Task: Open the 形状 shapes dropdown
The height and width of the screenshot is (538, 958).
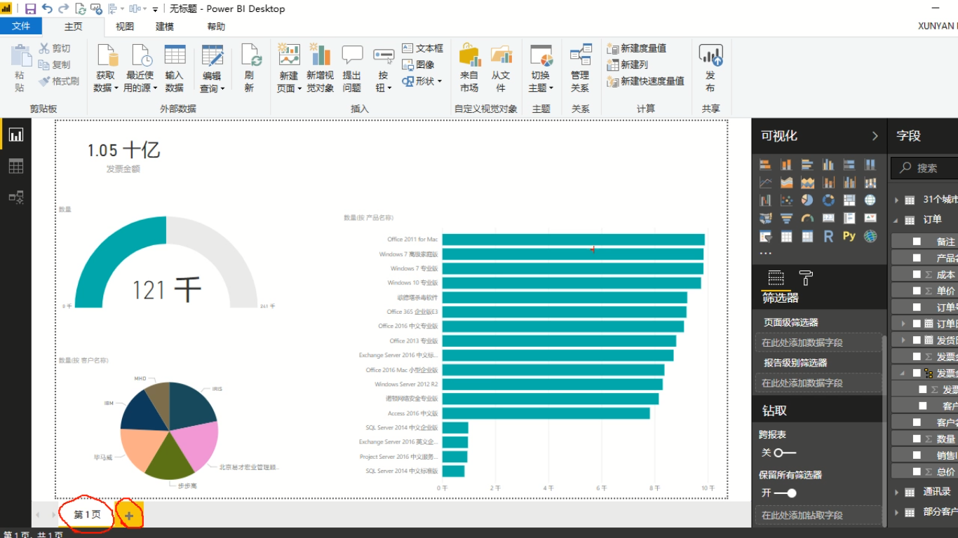Action: pos(422,81)
